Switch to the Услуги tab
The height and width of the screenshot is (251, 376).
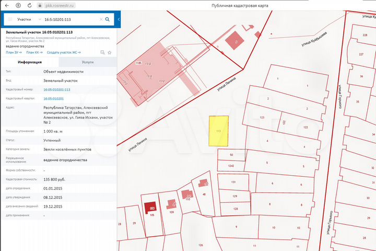pyautogui.click(x=88, y=62)
